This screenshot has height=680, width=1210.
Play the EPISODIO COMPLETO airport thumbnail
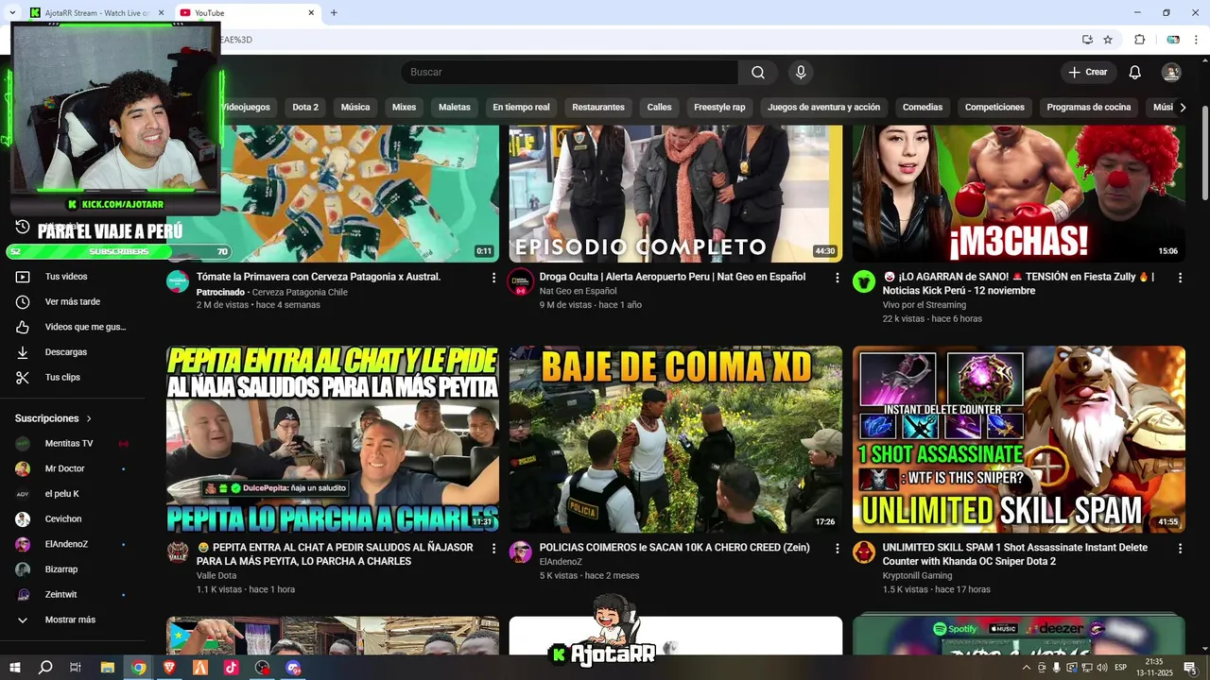pos(676,194)
